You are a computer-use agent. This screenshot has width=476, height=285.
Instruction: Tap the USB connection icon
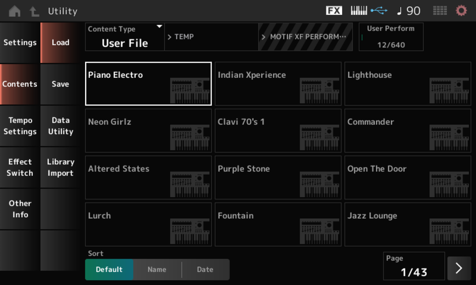pos(379,10)
